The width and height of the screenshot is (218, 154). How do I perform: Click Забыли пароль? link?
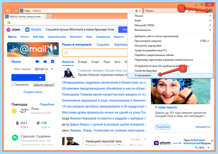point(44,84)
